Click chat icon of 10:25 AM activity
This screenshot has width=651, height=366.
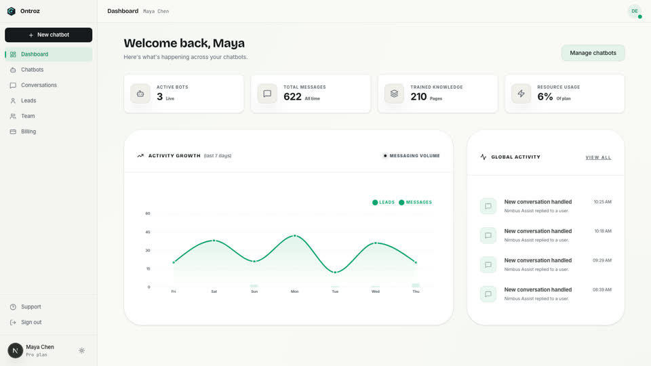488,206
